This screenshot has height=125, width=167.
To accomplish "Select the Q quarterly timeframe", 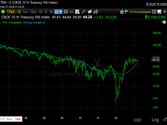I will (57, 12).
